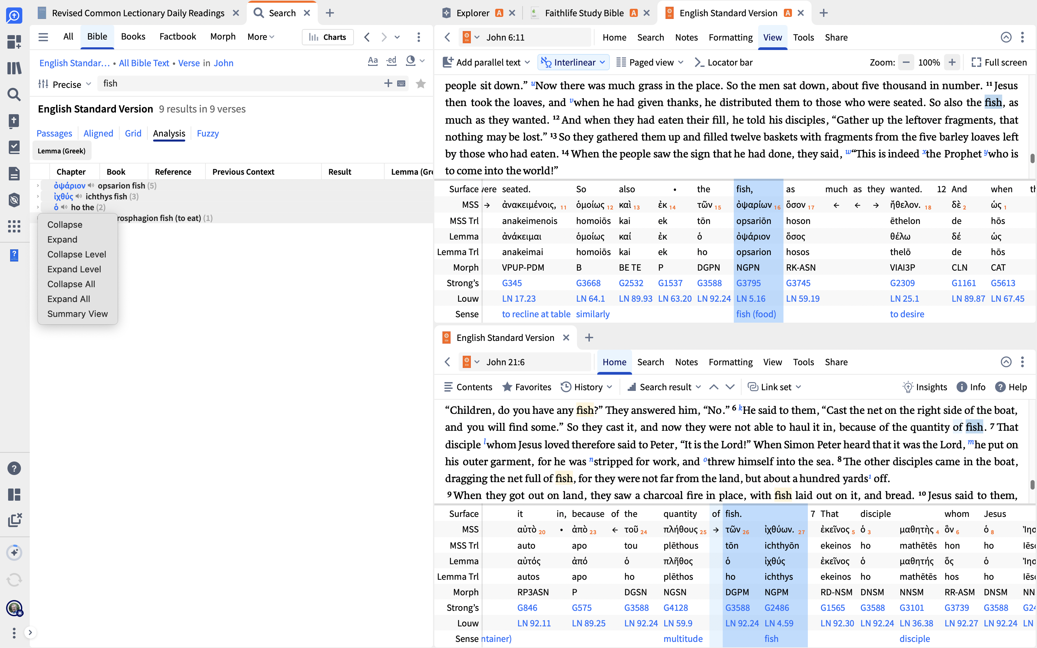Open the Layouts icon in left sidebar
The height and width of the screenshot is (648, 1037).
click(x=14, y=495)
